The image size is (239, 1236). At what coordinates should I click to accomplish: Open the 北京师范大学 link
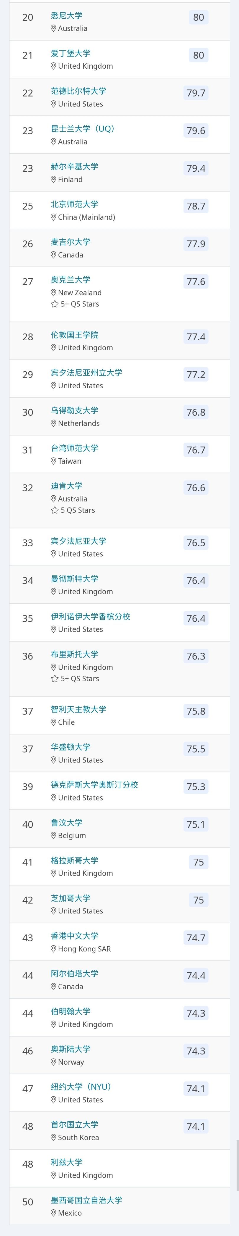[75, 204]
